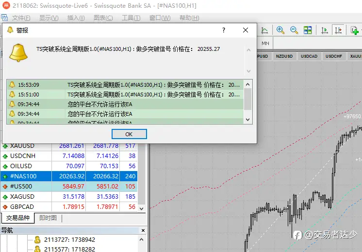Click the line chart icon in toolbar
Image resolution: width=362 pixels, height=252 pixels.
coord(264,31)
